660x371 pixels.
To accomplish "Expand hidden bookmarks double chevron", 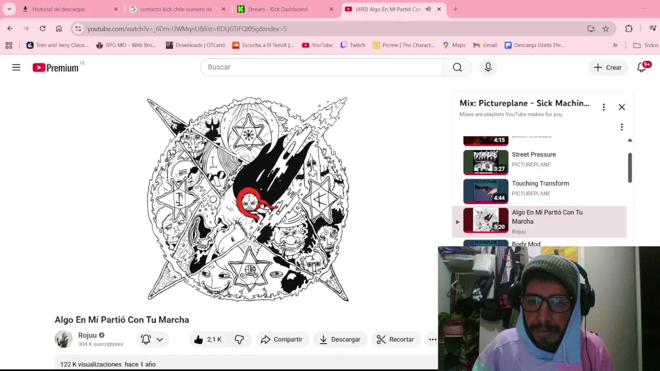I will [615, 45].
